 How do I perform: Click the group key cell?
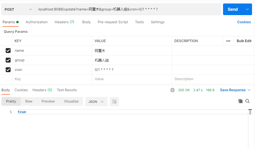tap(52, 60)
